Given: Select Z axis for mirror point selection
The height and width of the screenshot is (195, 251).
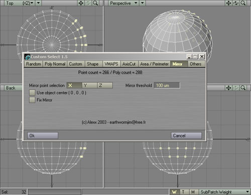Looking at the screenshot, I should coord(105,85).
